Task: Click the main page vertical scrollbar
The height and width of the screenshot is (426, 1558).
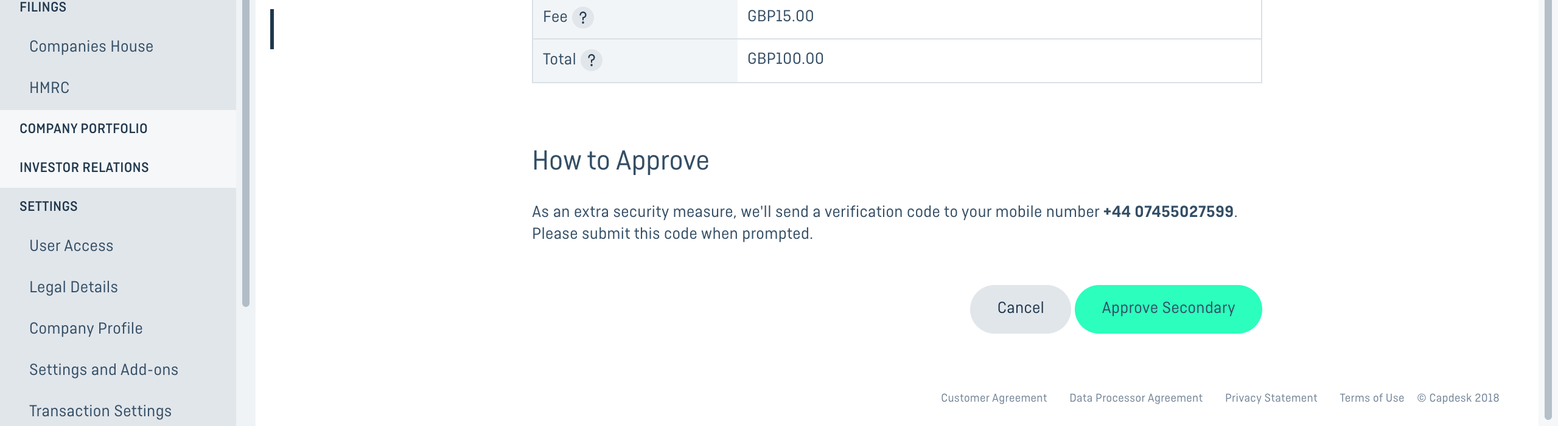Action: pyautogui.click(x=1548, y=210)
